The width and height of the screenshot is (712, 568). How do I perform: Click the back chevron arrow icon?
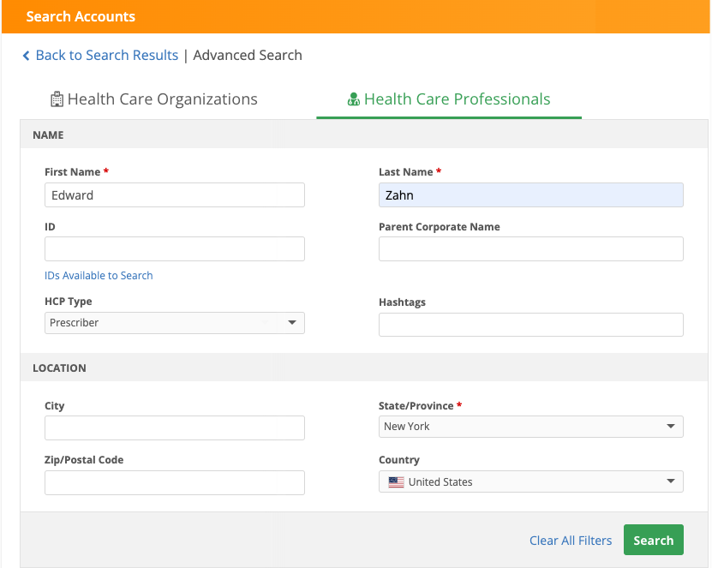(26, 56)
